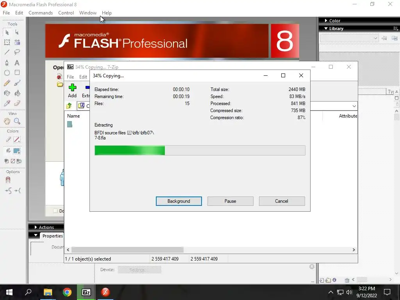Select the Brush tool
400x300 pixels.
coord(17,83)
